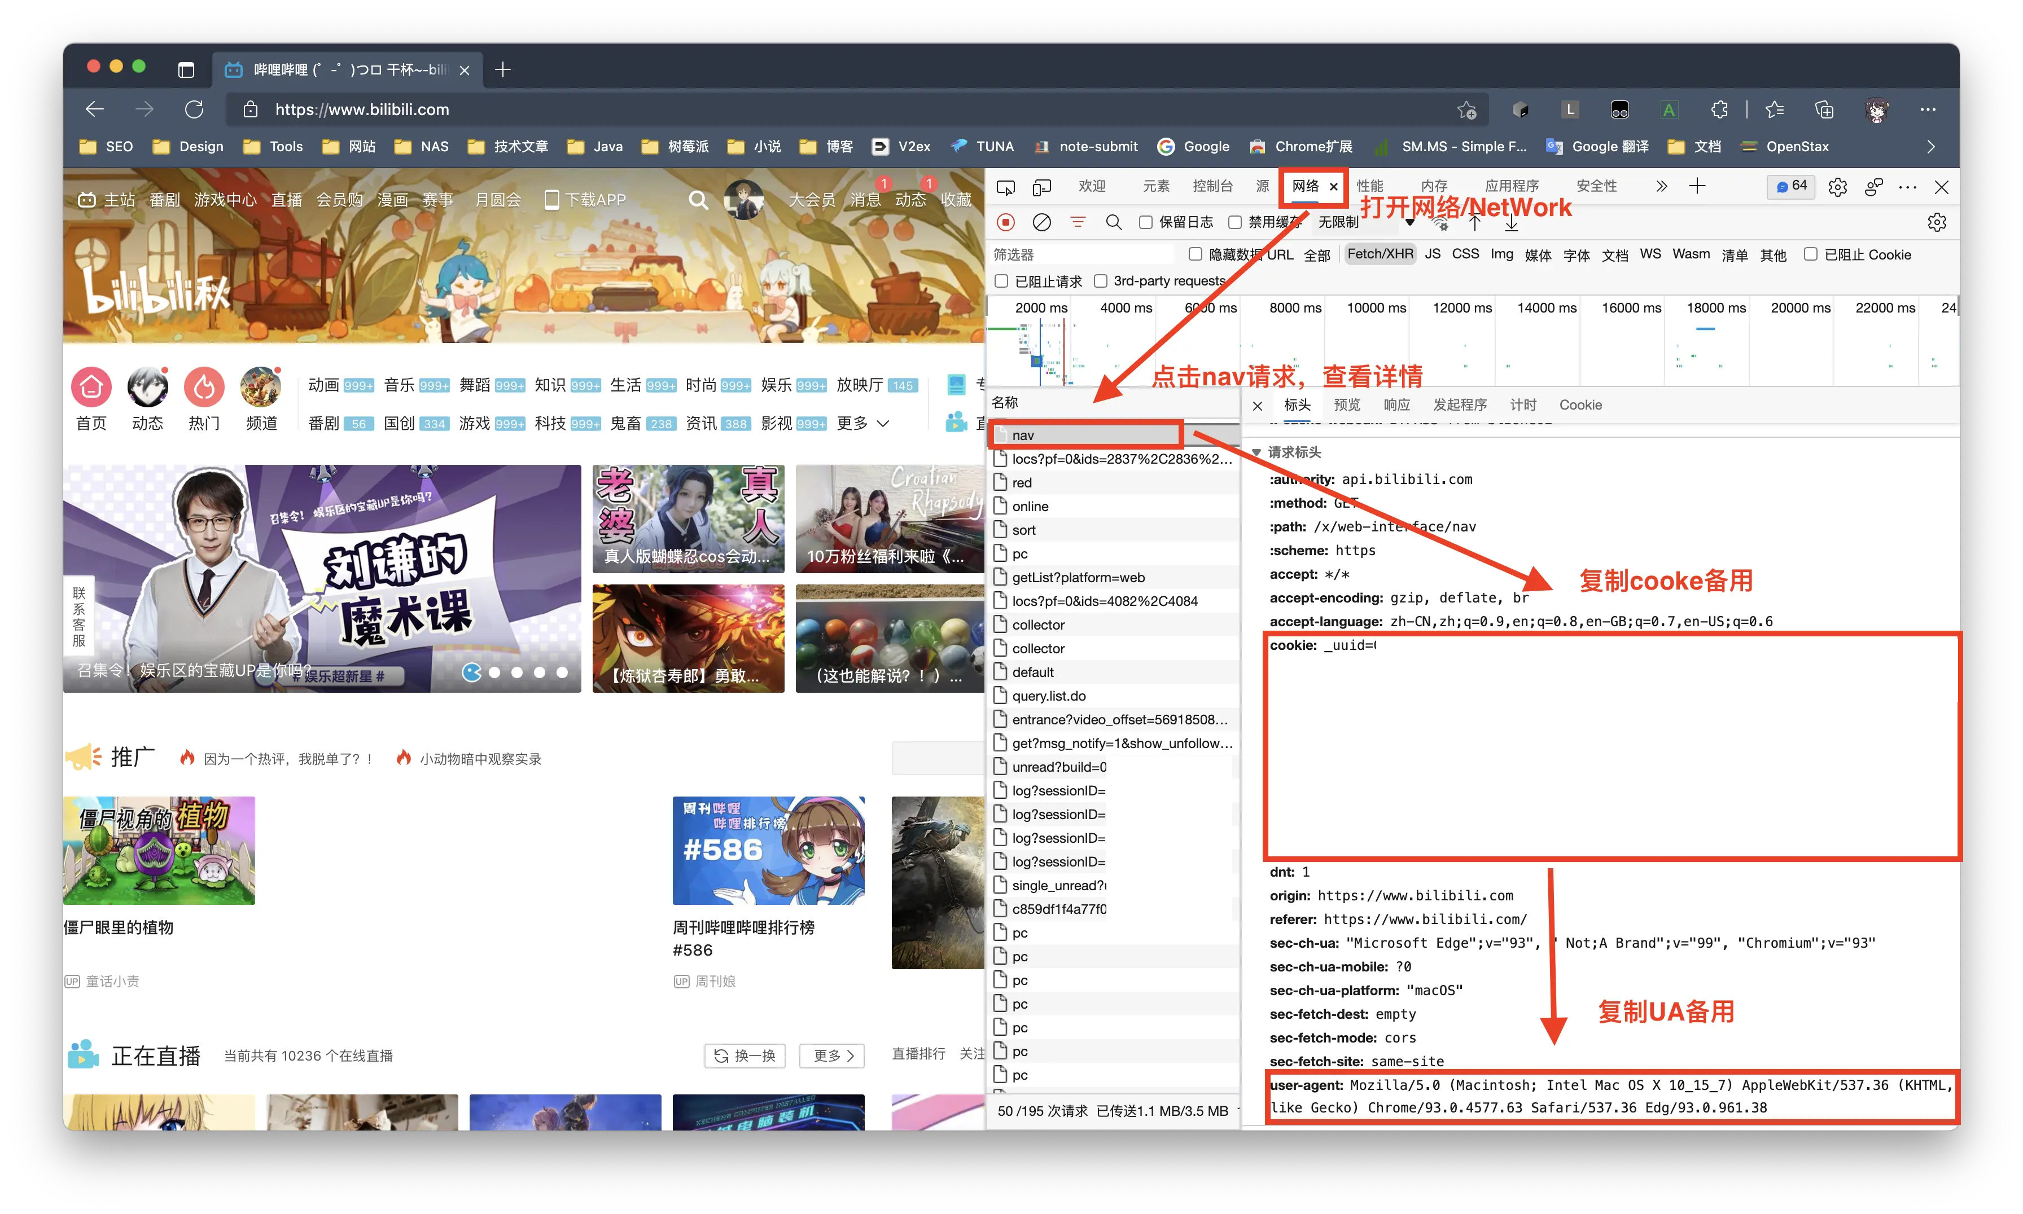Click the record network log button
Viewport: 2023px width, 1214px height.
(x=1006, y=222)
